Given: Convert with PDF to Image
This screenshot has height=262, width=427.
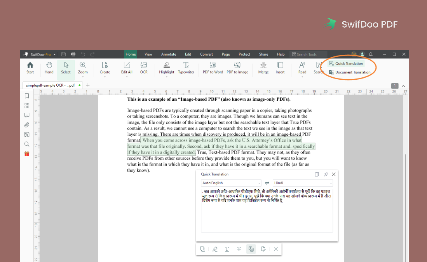Looking at the screenshot, I should click(237, 68).
